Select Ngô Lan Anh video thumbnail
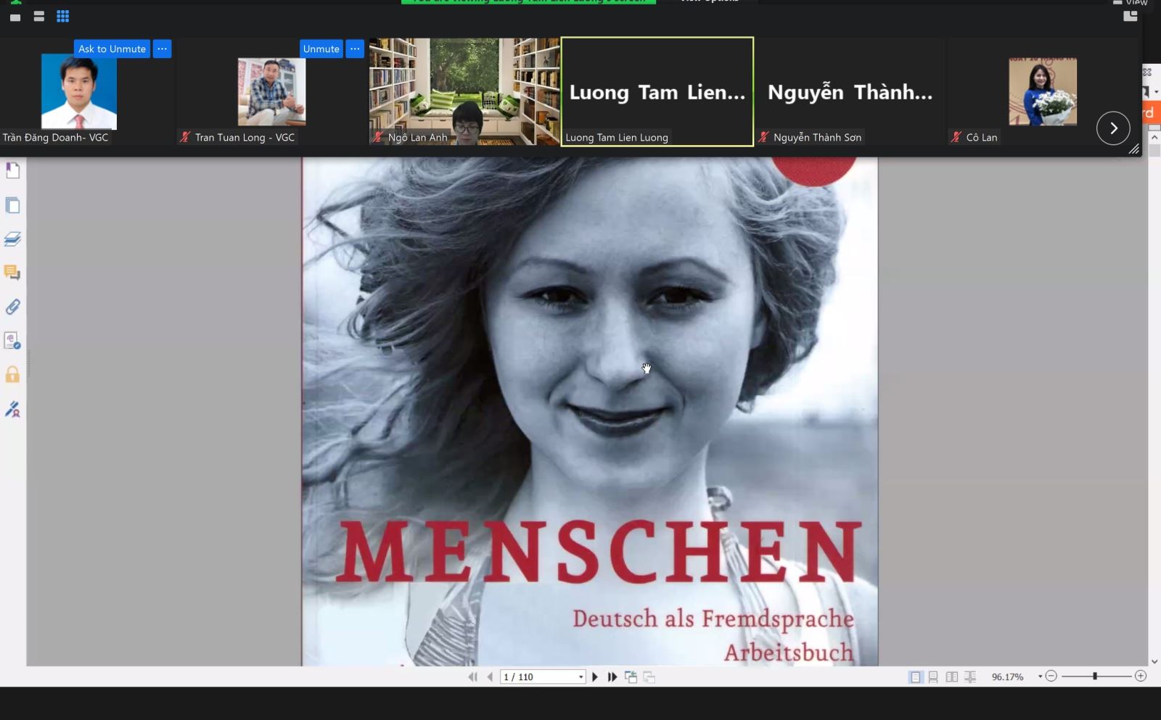The width and height of the screenshot is (1161, 720). point(464,91)
